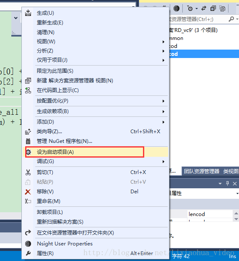Open the dropdown arrow next to the clock filter icon

coord(197,8)
